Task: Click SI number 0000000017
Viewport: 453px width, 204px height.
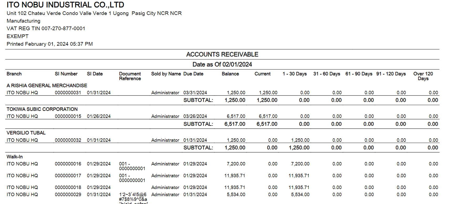Action: click(x=68, y=176)
